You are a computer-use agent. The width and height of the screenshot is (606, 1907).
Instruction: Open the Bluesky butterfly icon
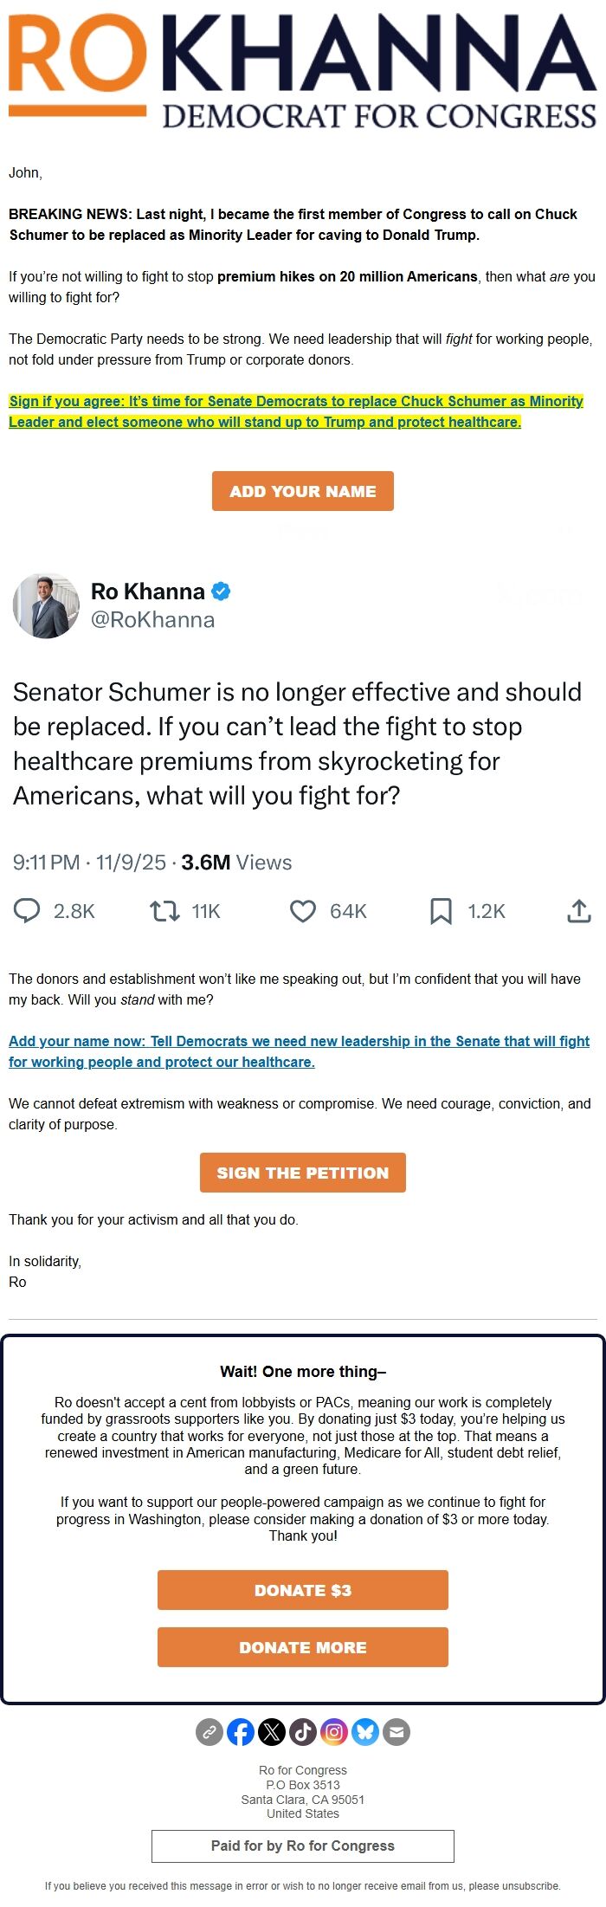[x=365, y=1732]
